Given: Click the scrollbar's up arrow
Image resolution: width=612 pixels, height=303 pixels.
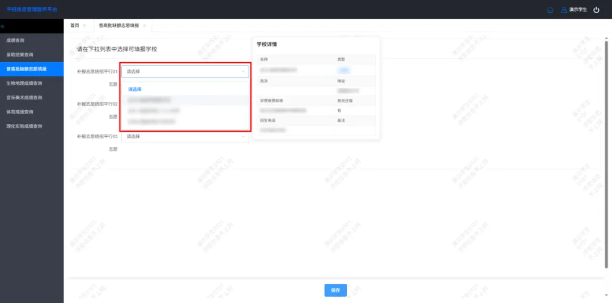Looking at the screenshot, I should tap(606, 38).
